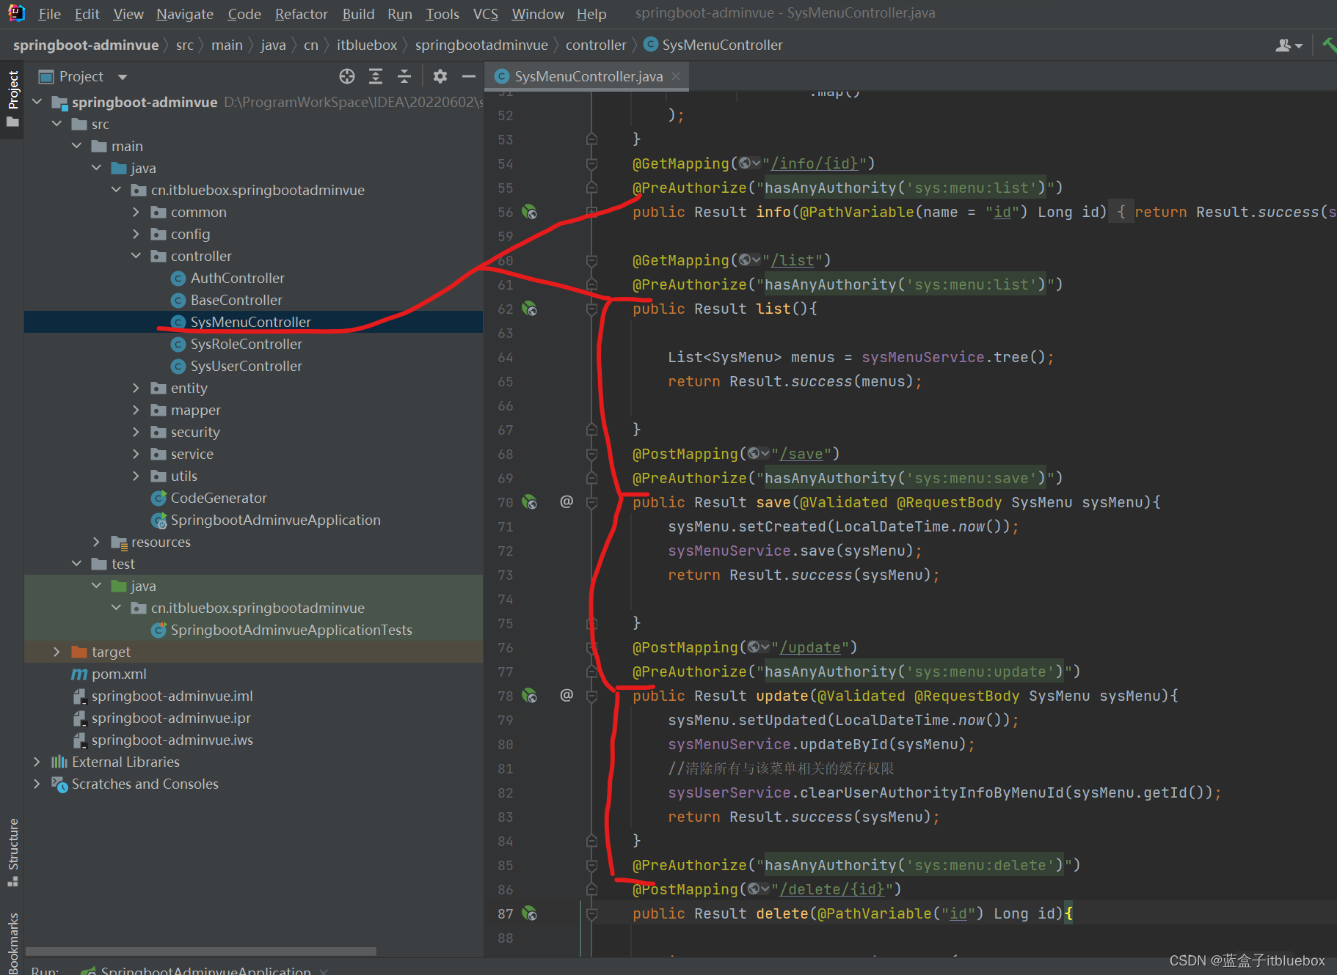The image size is (1337, 975).
Task: Open Project panel settings gear
Action: click(x=440, y=76)
